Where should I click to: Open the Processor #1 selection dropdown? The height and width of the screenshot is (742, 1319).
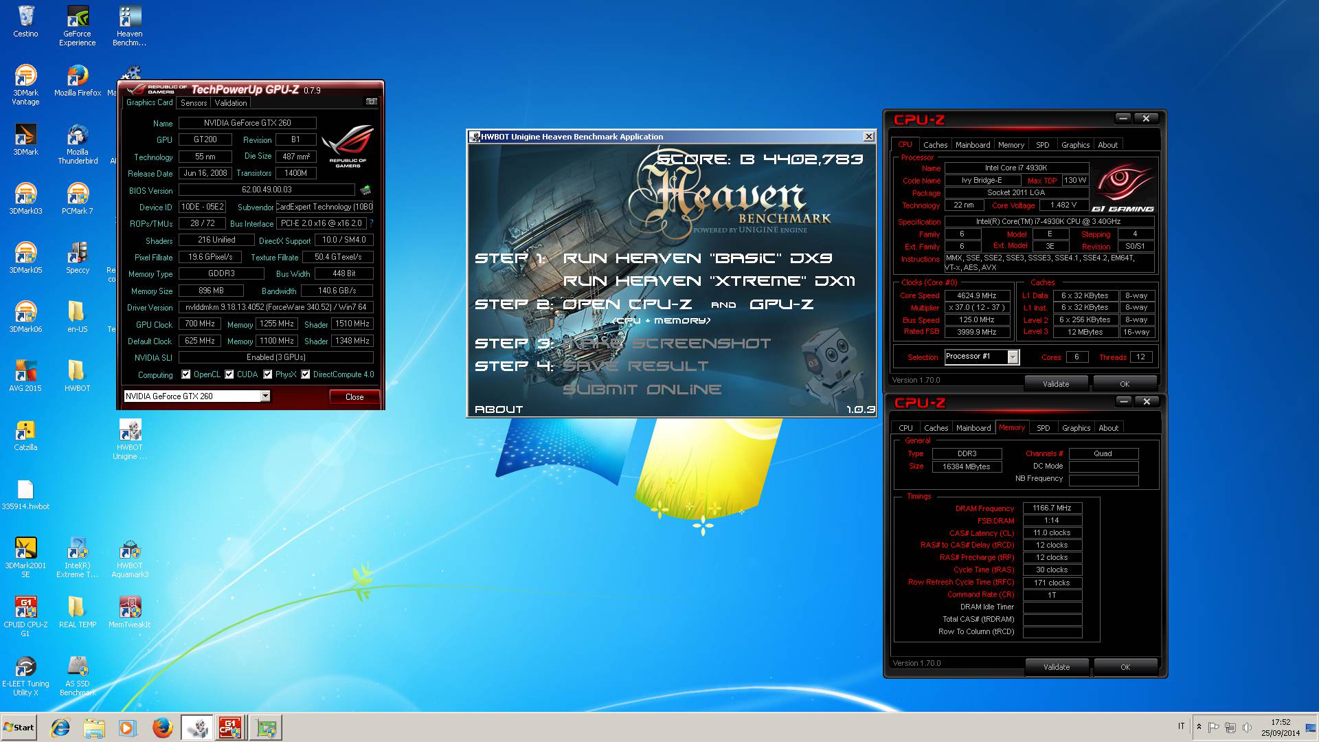(x=1013, y=357)
